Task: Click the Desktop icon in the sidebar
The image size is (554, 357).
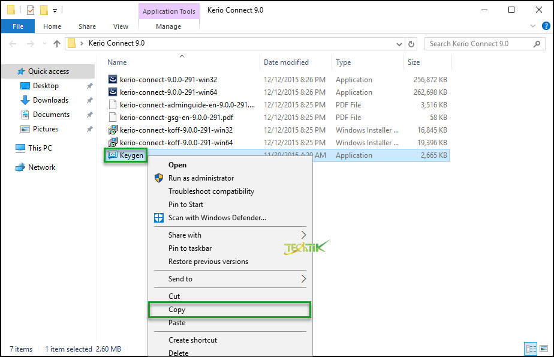Action: click(x=25, y=86)
